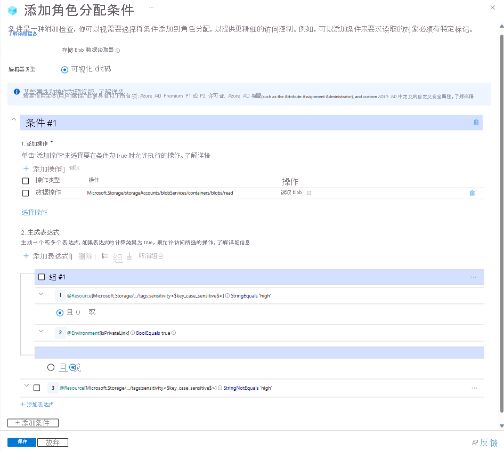Click the 选择操作 link

[x=34, y=213]
